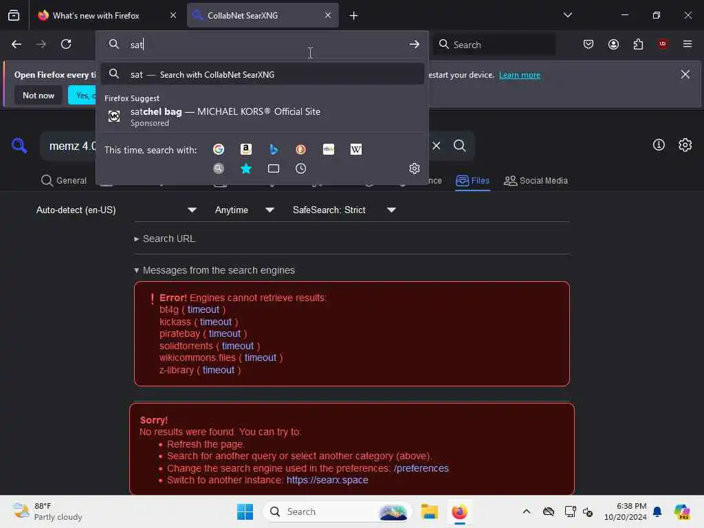Clear the SearXNG search query with X
The image size is (704, 528).
pyautogui.click(x=436, y=146)
